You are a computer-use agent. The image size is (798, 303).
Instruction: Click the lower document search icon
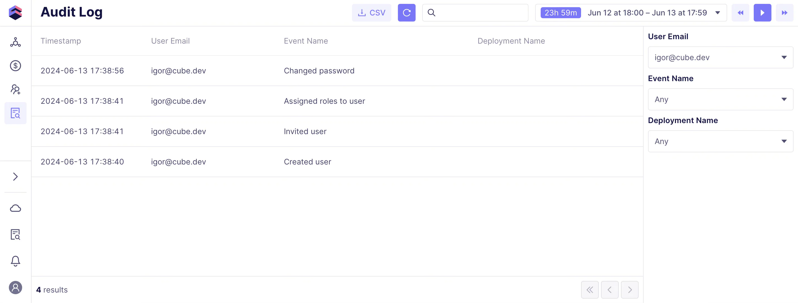(x=15, y=235)
